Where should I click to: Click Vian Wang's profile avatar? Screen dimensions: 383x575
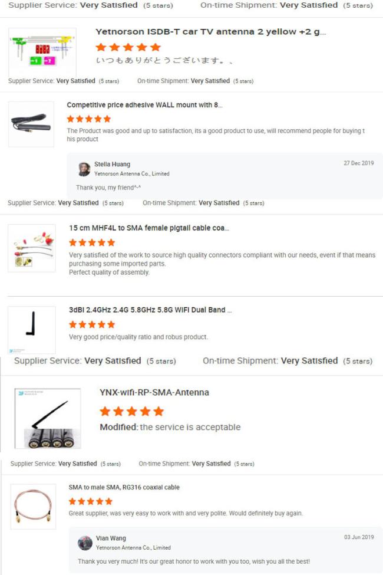[x=85, y=543]
